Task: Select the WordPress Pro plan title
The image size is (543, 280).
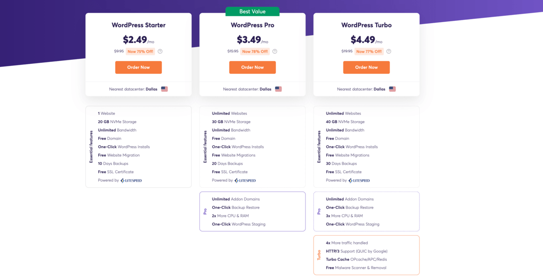Action: pos(252,25)
